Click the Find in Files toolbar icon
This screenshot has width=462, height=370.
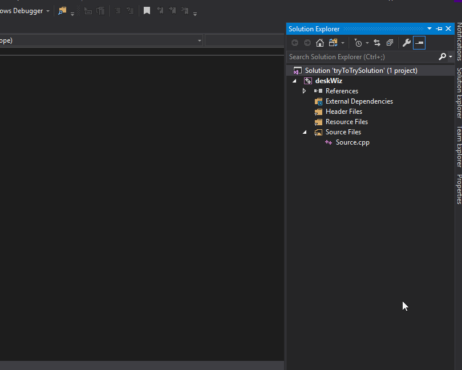point(62,11)
